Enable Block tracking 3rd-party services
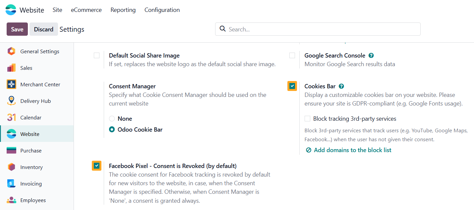Viewport: 474px width, 210px height. (307, 118)
